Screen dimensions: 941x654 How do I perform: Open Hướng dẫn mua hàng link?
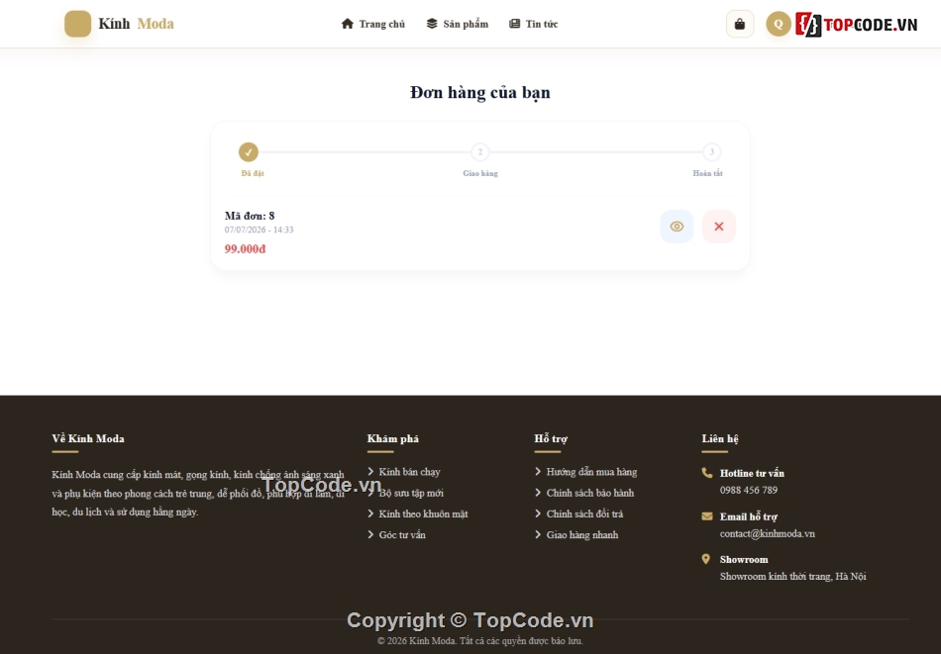coord(591,472)
